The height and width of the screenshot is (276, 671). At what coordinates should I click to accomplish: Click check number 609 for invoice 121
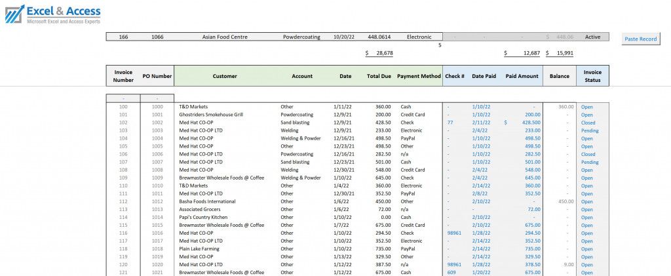451,273
